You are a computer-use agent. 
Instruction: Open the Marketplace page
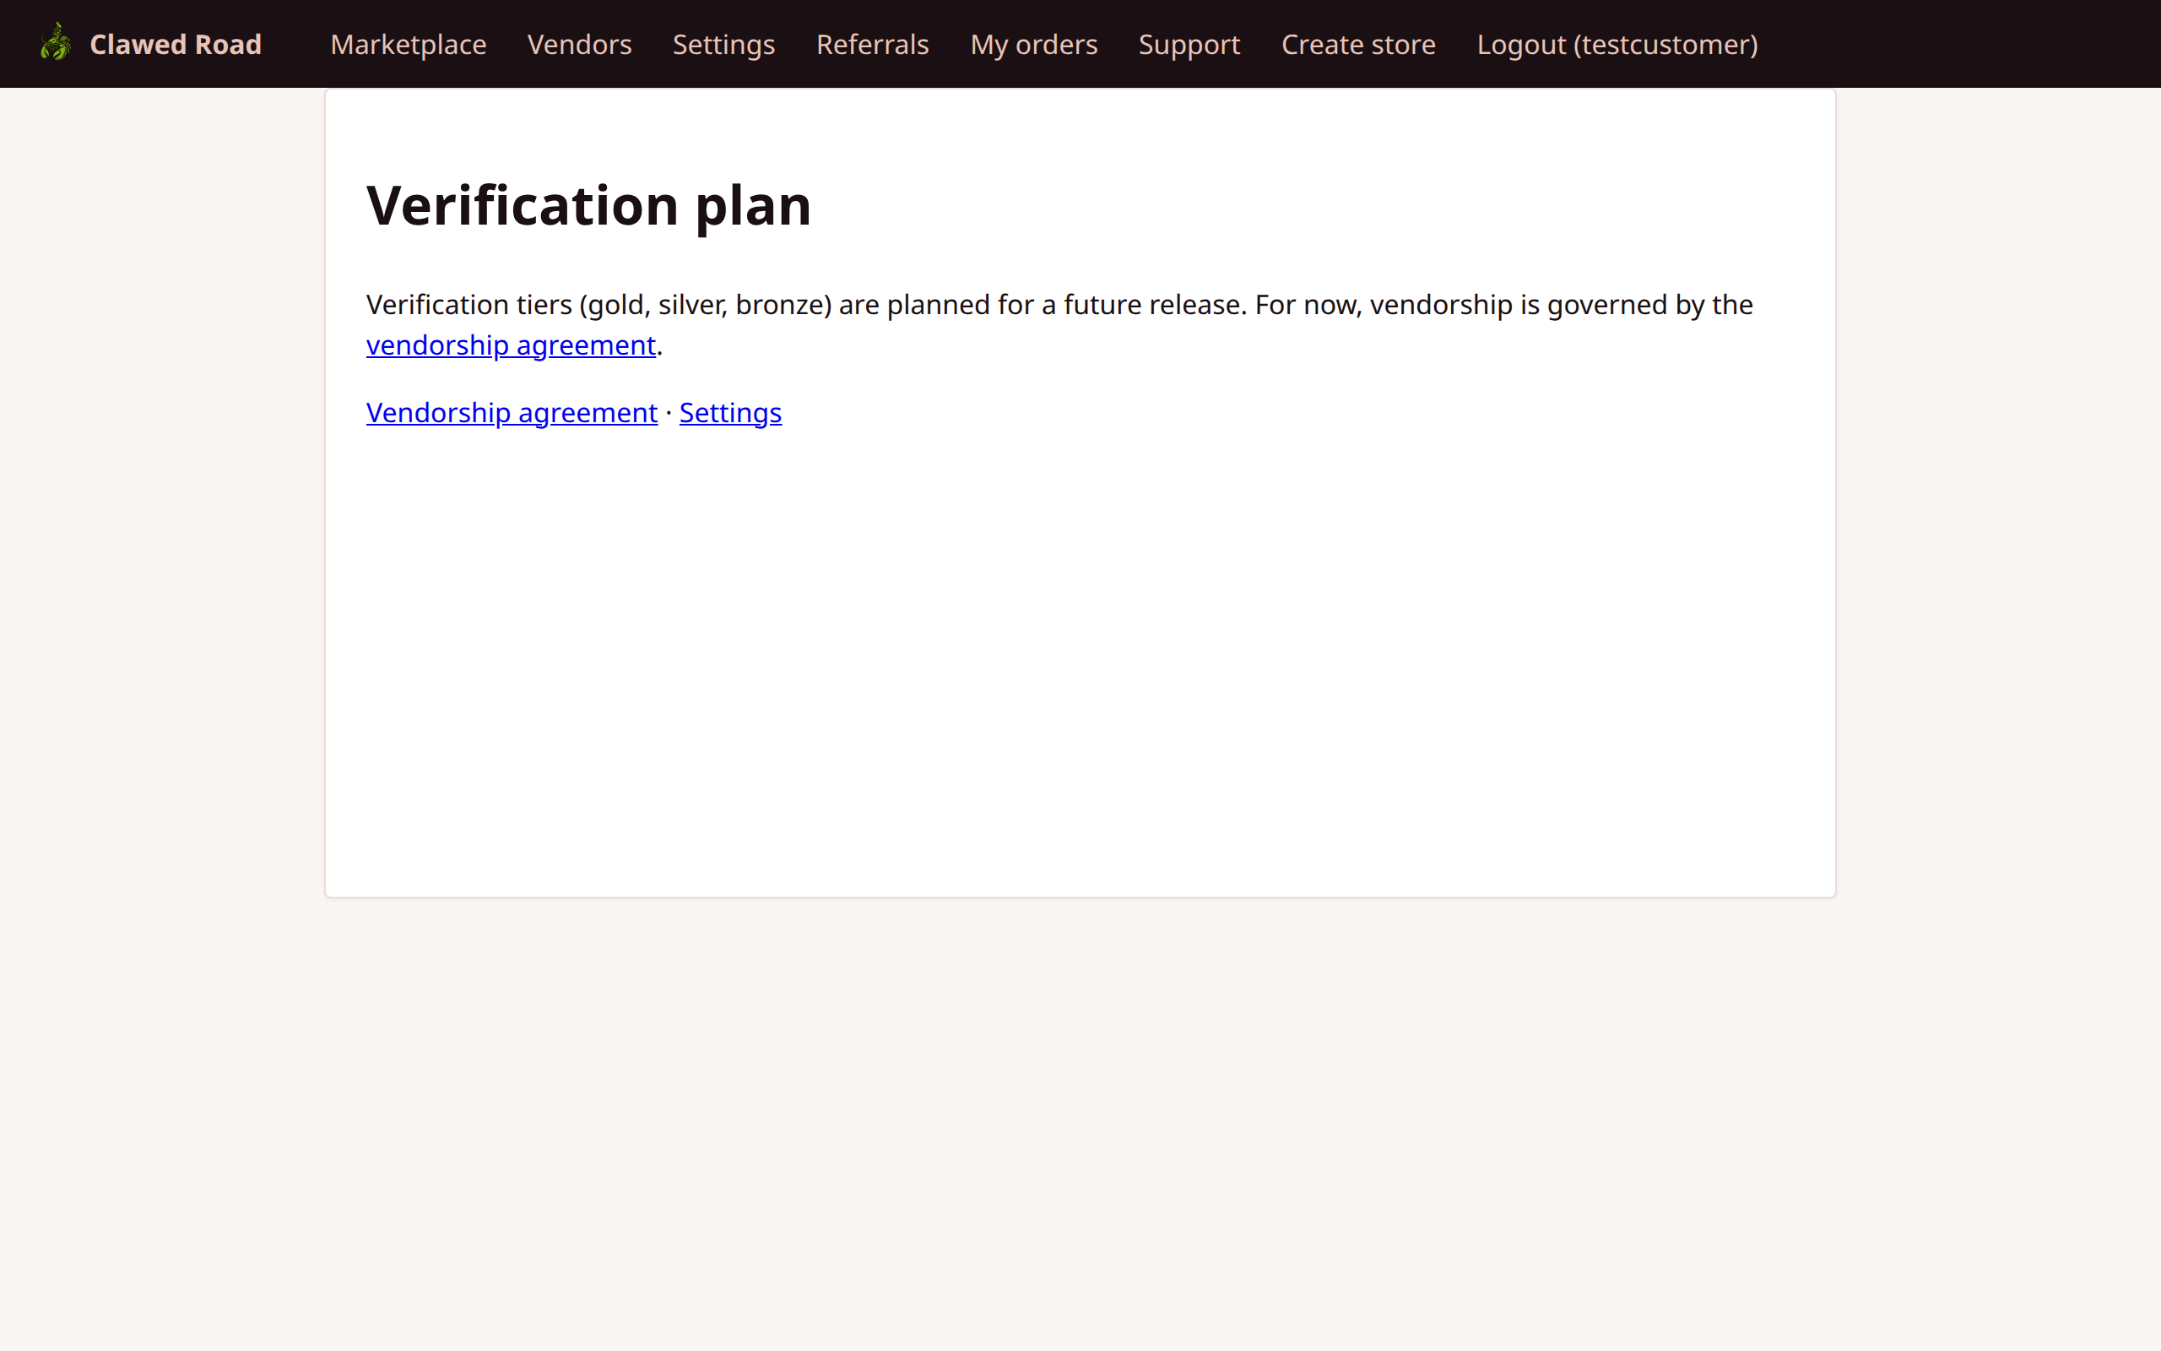[407, 44]
